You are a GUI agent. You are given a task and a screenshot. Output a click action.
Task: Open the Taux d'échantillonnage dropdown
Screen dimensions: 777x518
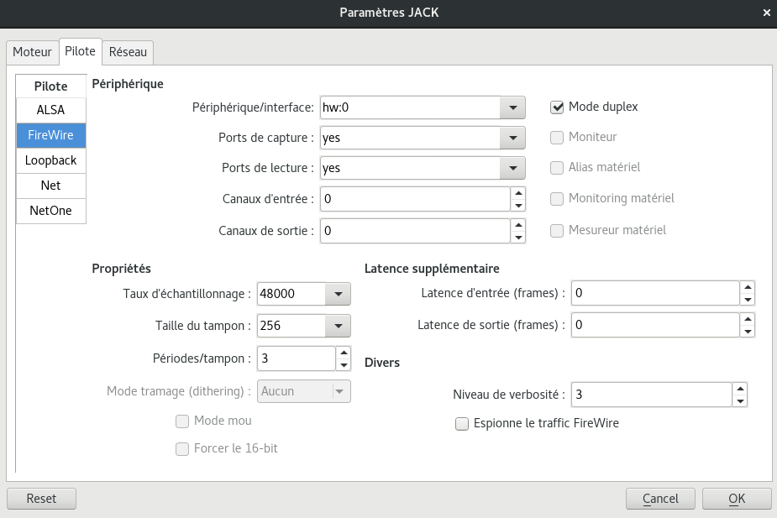coord(337,294)
